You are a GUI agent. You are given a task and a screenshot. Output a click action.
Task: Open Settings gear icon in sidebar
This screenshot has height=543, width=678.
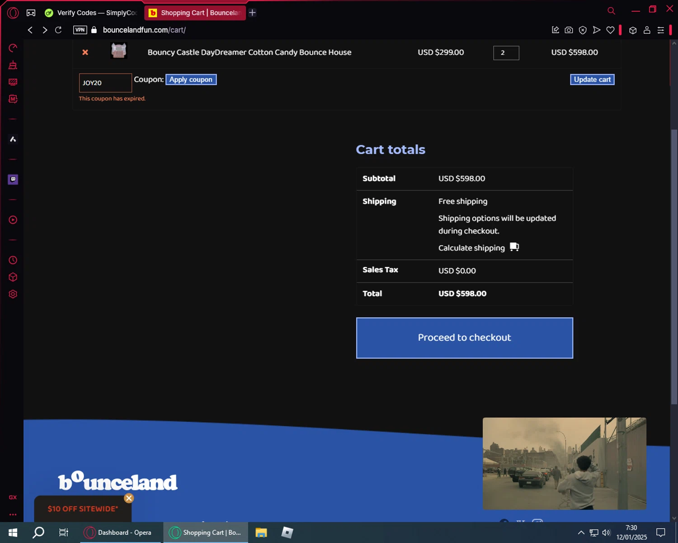coord(13,294)
